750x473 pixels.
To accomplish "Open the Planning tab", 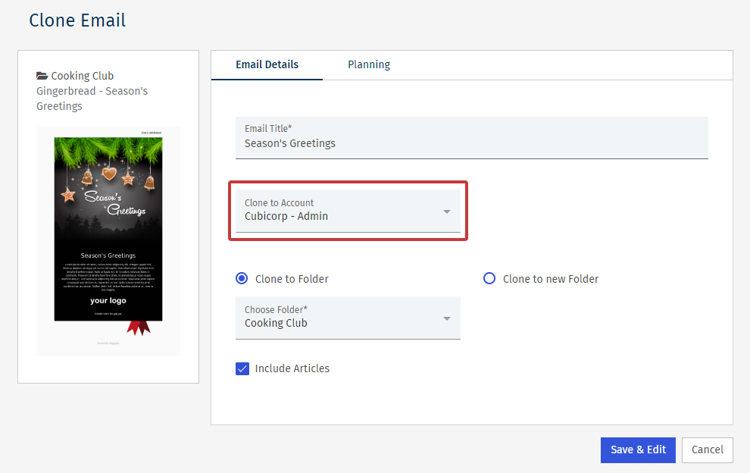I will click(x=369, y=64).
